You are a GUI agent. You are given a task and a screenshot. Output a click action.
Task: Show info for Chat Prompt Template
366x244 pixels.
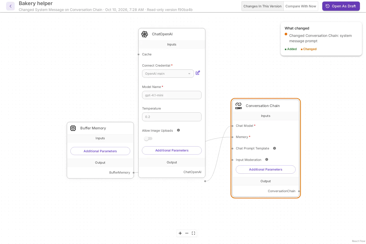[274, 148]
